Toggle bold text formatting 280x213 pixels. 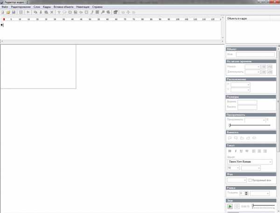tap(230, 151)
